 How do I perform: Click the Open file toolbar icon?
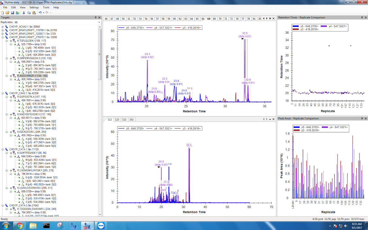[x=8, y=12]
